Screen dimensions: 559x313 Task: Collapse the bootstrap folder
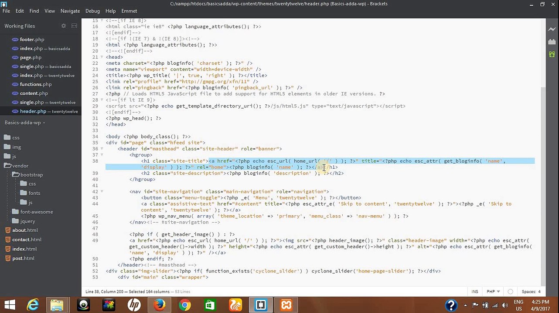(28, 175)
